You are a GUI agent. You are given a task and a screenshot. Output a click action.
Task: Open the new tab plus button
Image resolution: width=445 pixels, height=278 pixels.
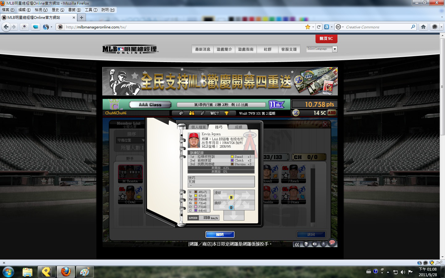82,18
